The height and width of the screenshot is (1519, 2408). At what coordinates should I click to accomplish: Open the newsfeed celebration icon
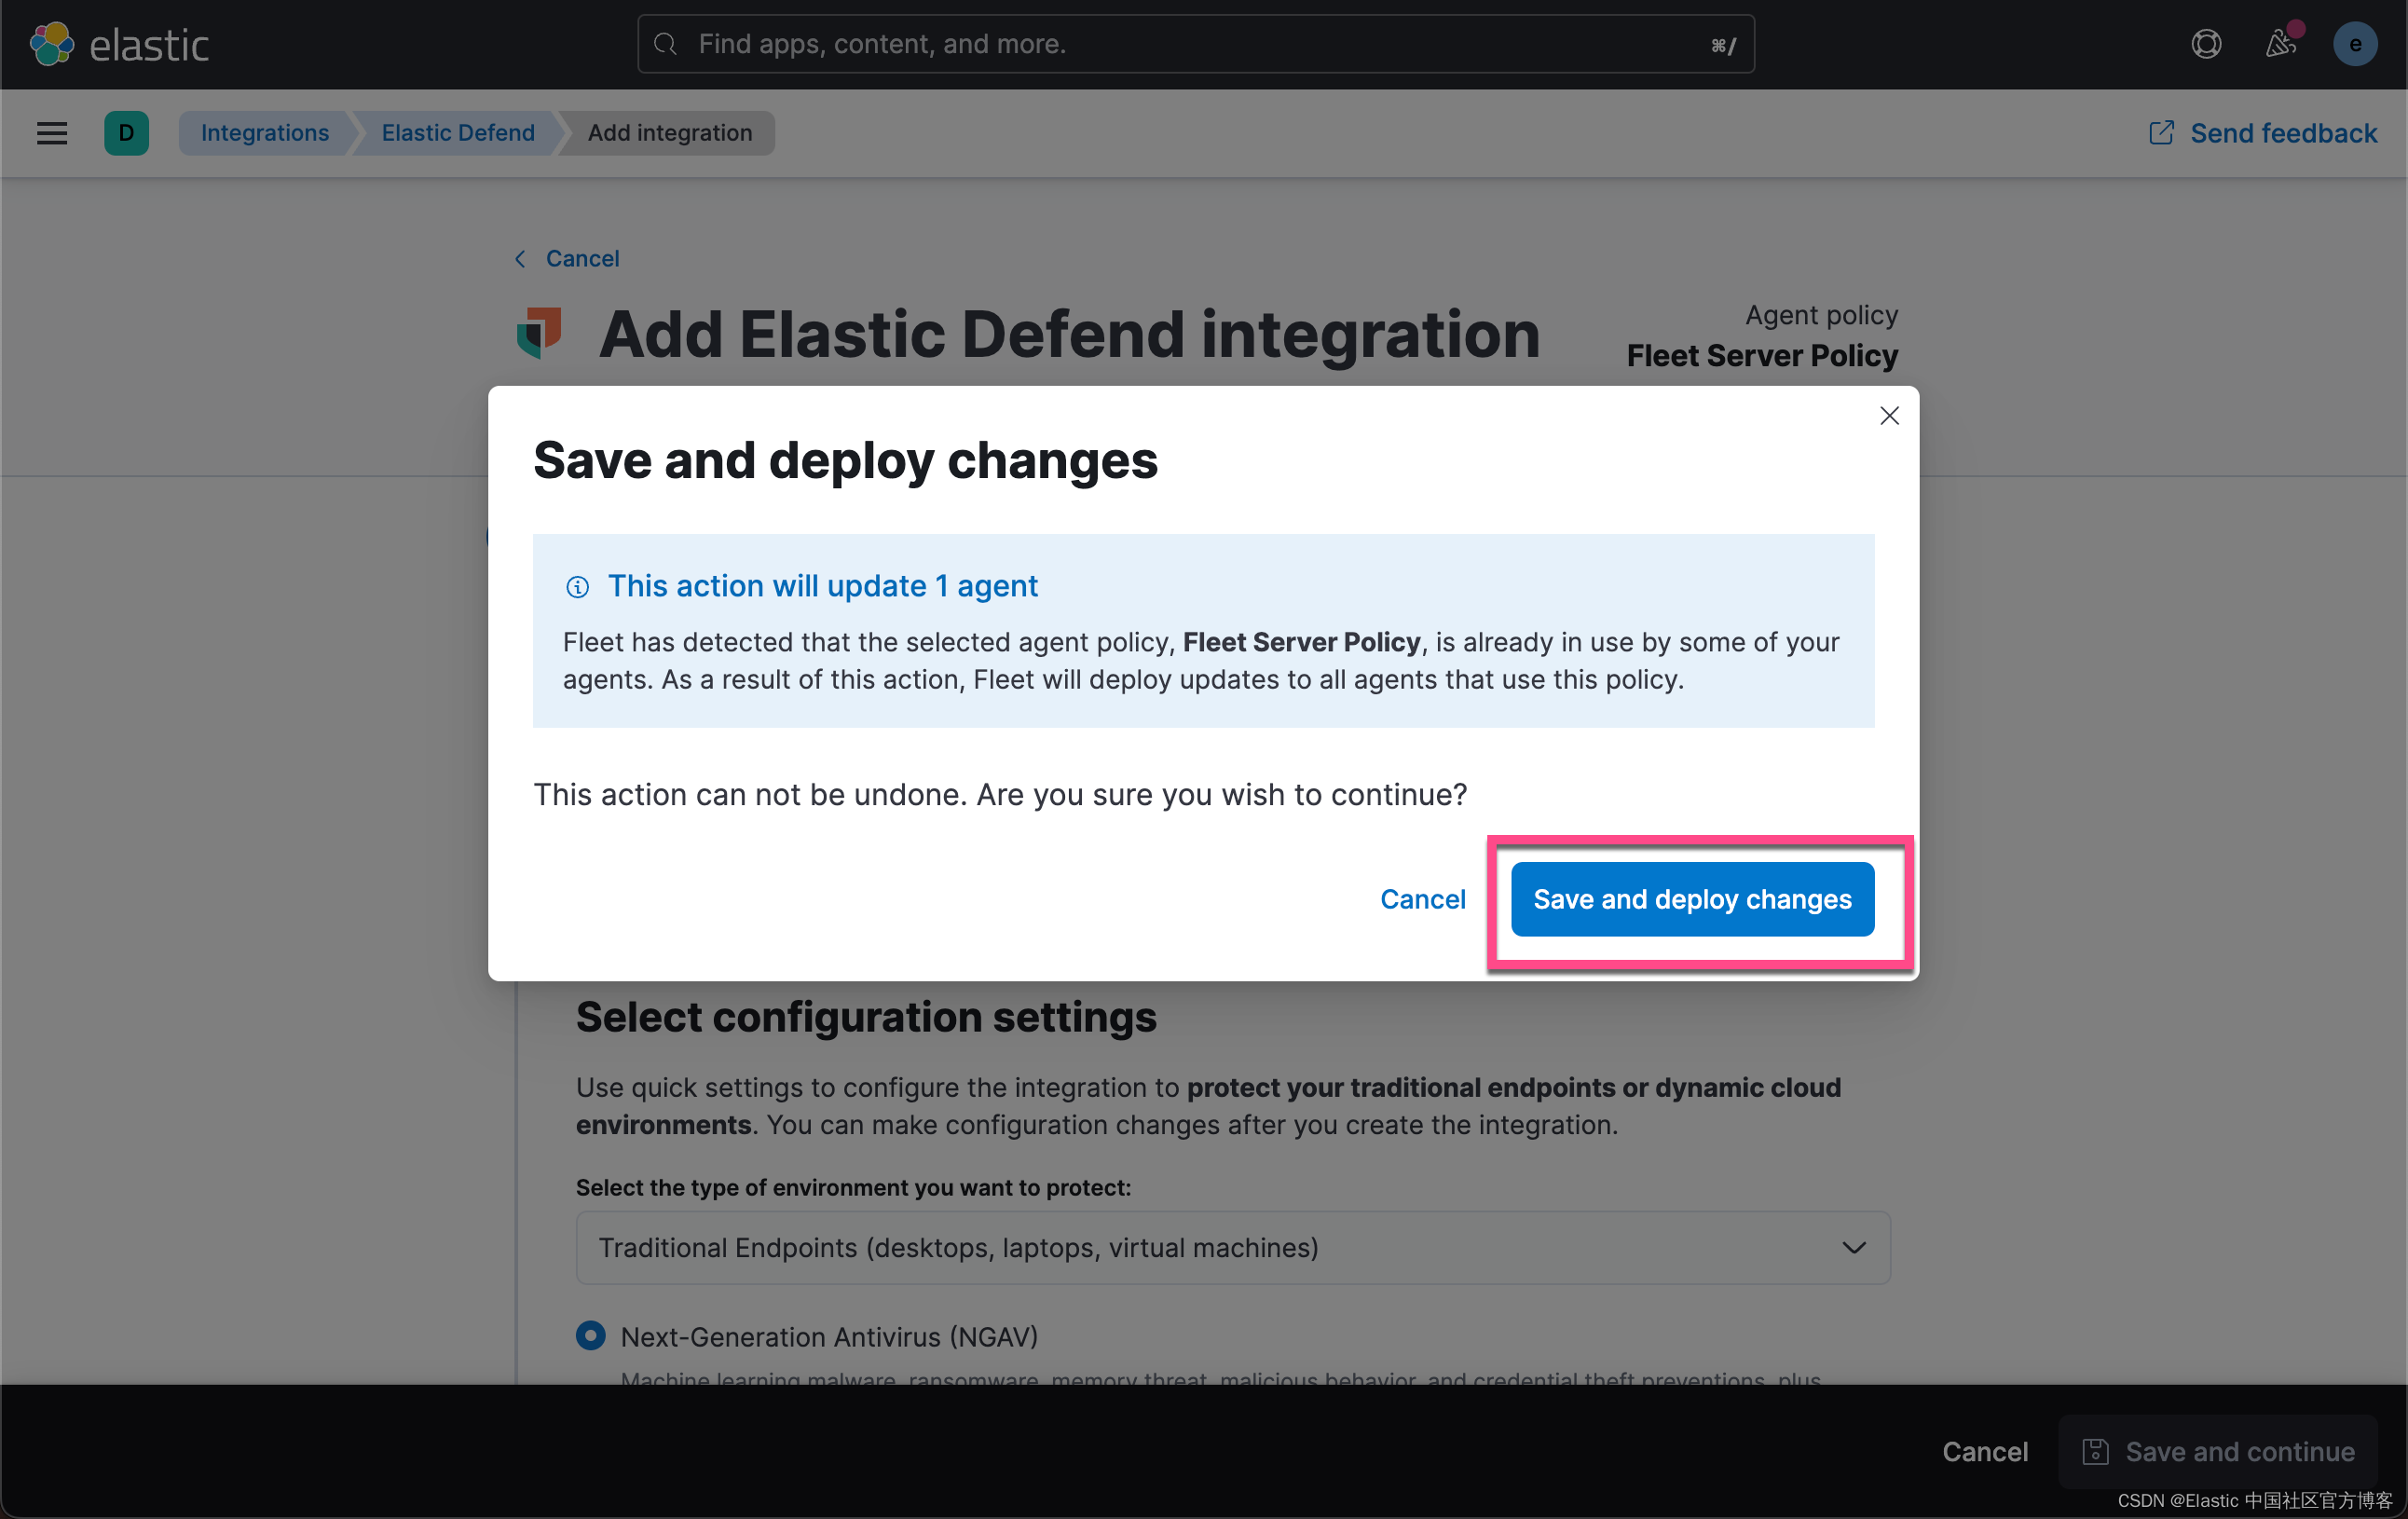2280,44
